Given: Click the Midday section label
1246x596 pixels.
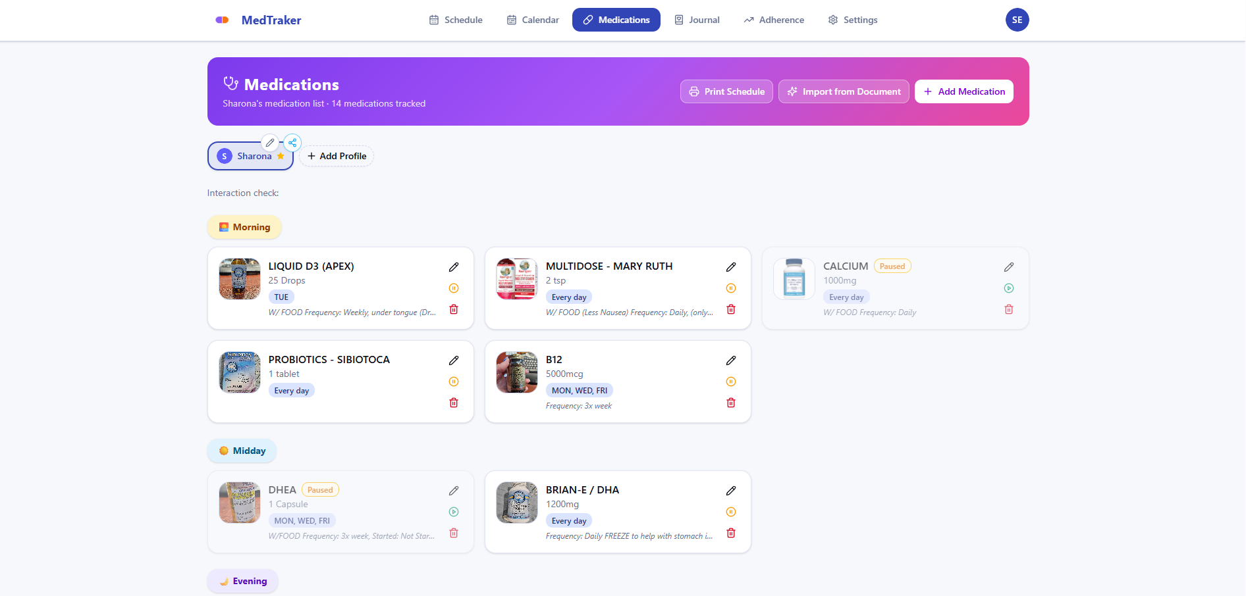Looking at the screenshot, I should coord(242,451).
